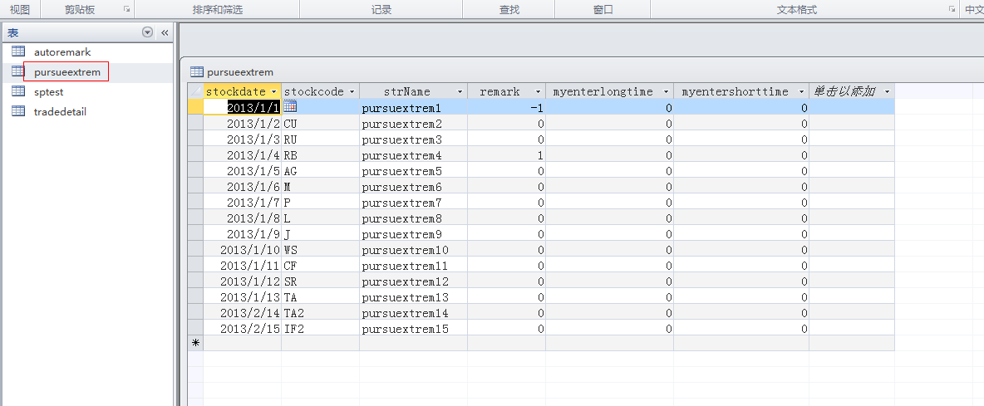Select pursueextrem in the tables list

pos(66,72)
